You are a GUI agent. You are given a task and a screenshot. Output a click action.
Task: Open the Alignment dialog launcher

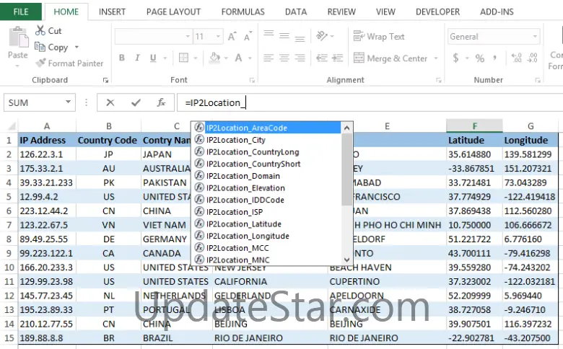(x=439, y=80)
